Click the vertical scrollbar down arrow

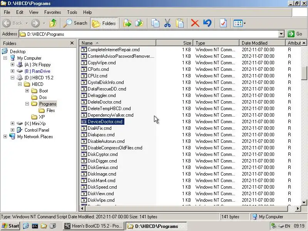304,202
